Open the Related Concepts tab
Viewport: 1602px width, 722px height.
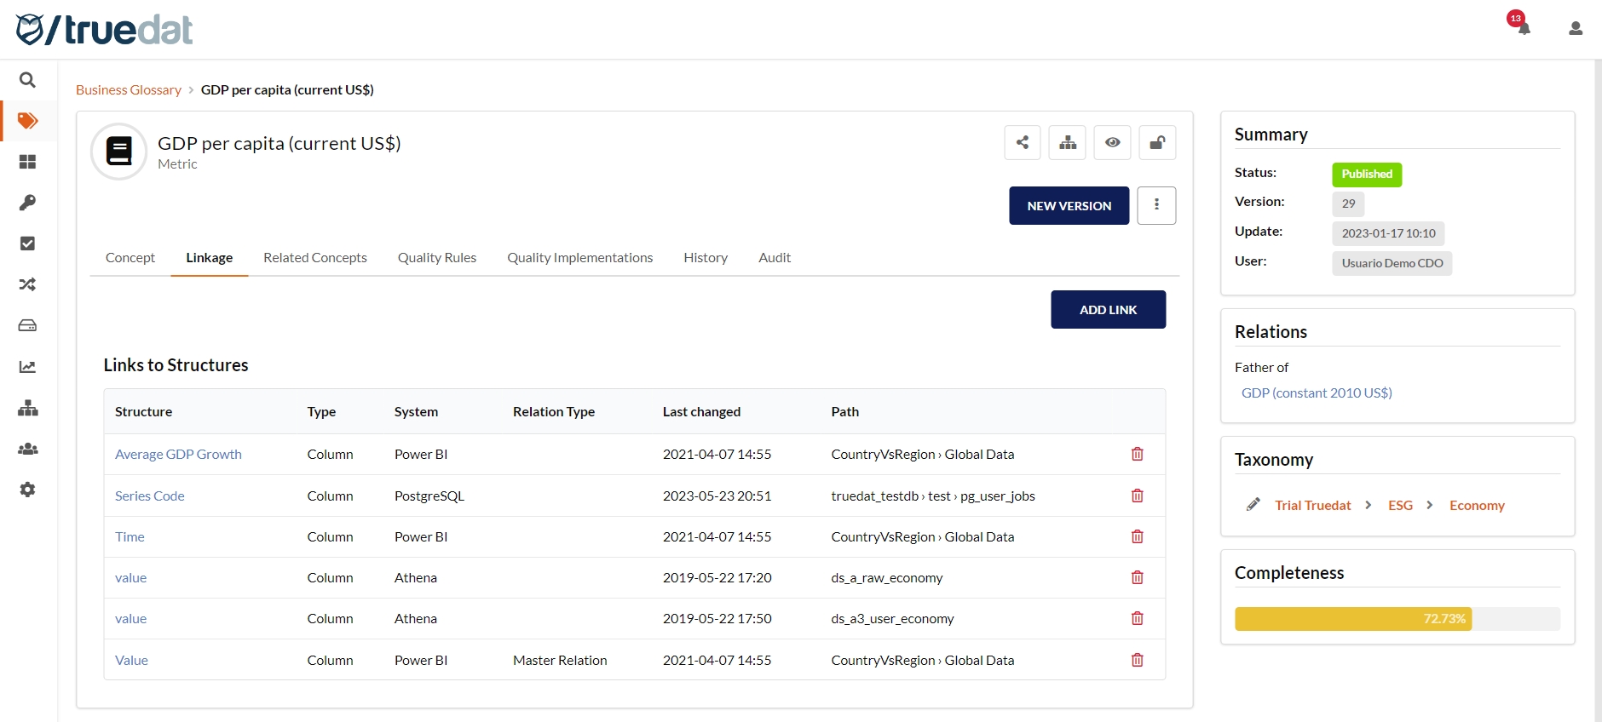point(314,258)
